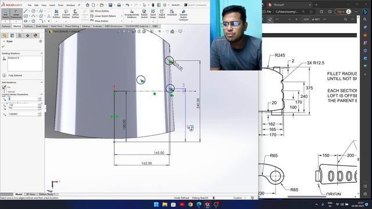The image size is (372, 209).
Task: Click the PDF page number field in Edge
Action: click(x=306, y=19)
